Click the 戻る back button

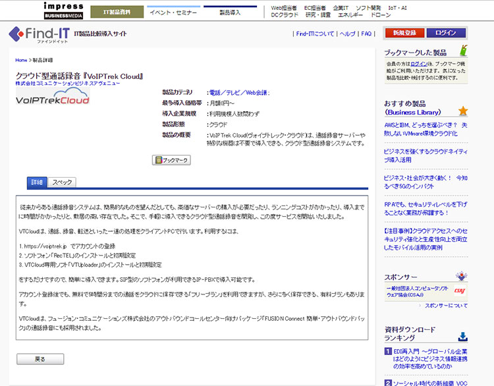pyautogui.click(x=40, y=359)
